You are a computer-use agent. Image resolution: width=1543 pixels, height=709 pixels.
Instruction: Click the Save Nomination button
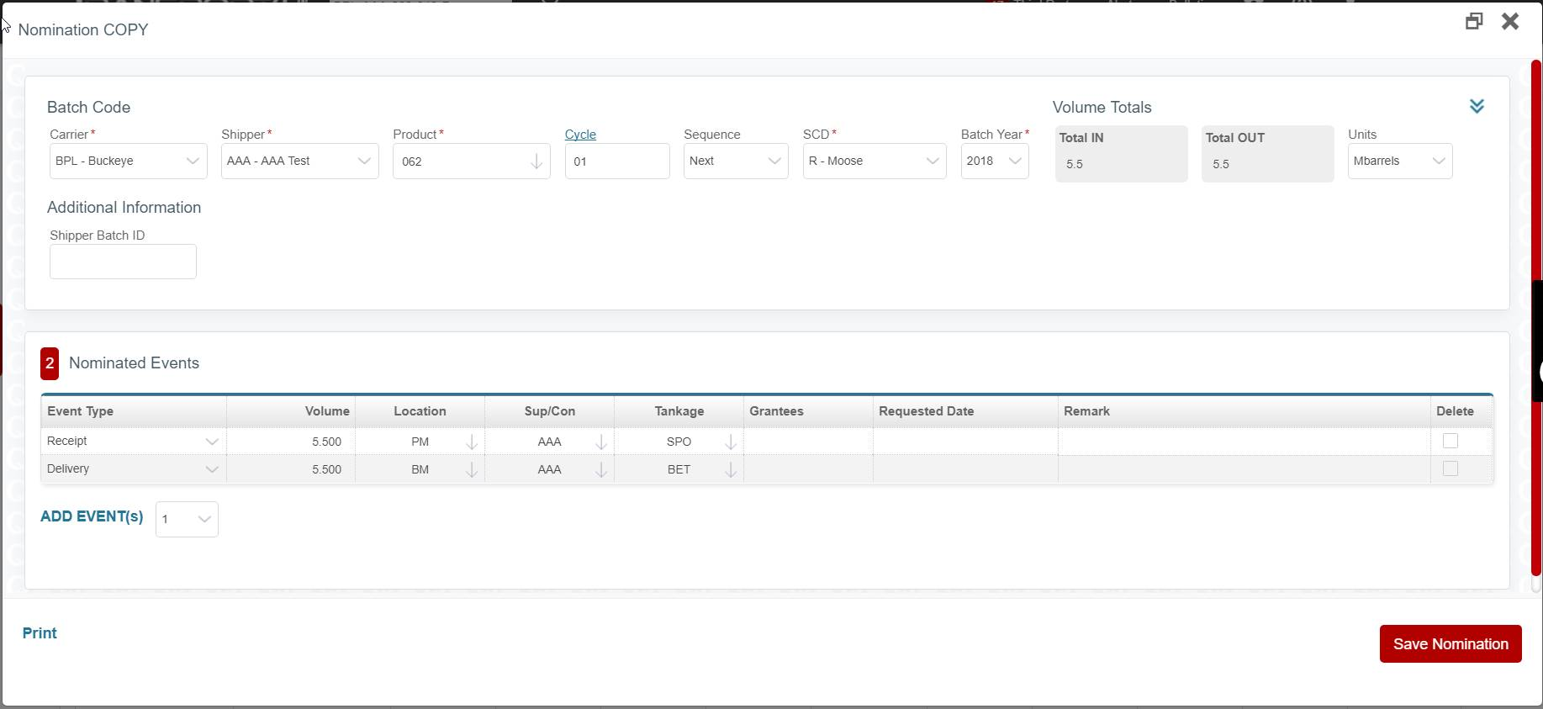(x=1450, y=644)
